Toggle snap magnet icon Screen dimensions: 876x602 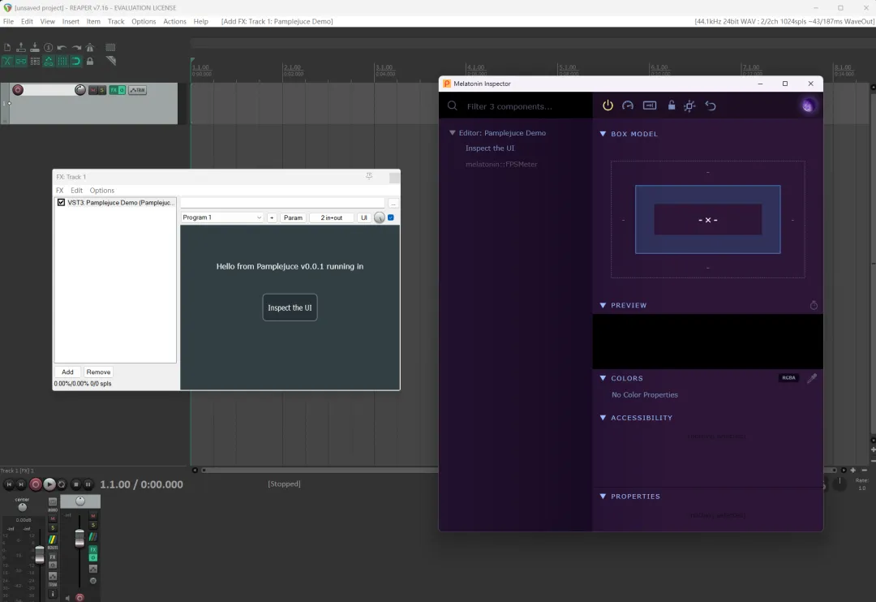point(76,61)
